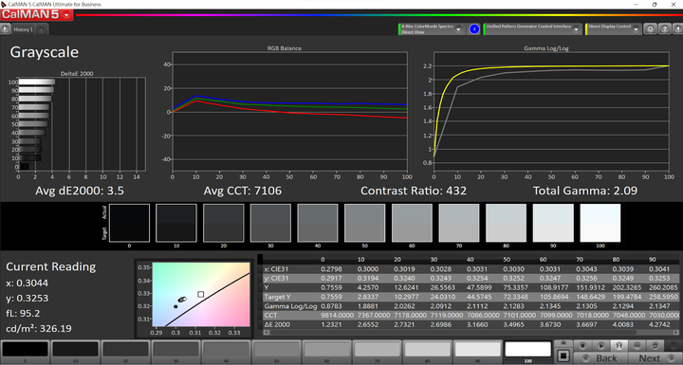
Task: Add a new history tab
Action: coord(42,29)
